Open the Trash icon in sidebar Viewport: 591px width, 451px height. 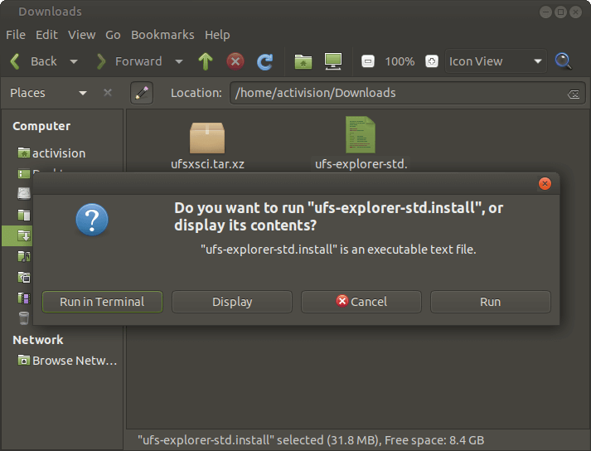24,318
